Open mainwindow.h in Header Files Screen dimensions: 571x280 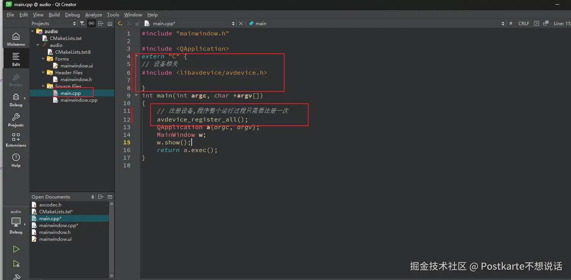(x=76, y=79)
